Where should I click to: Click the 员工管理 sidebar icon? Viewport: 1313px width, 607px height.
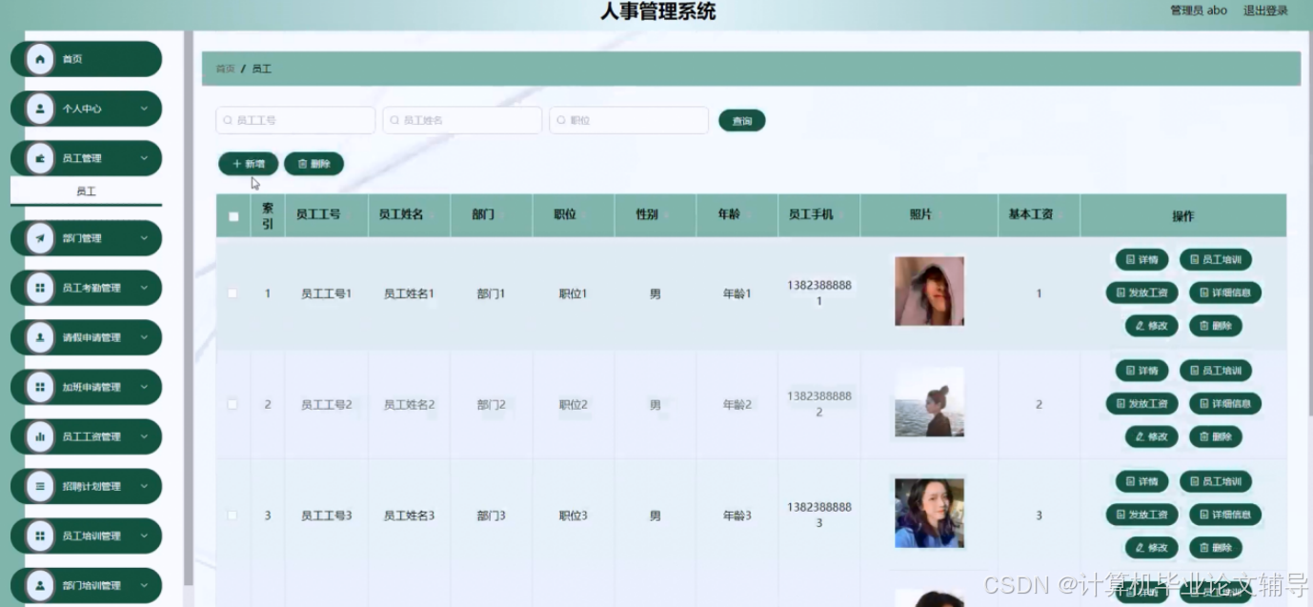[x=38, y=158]
